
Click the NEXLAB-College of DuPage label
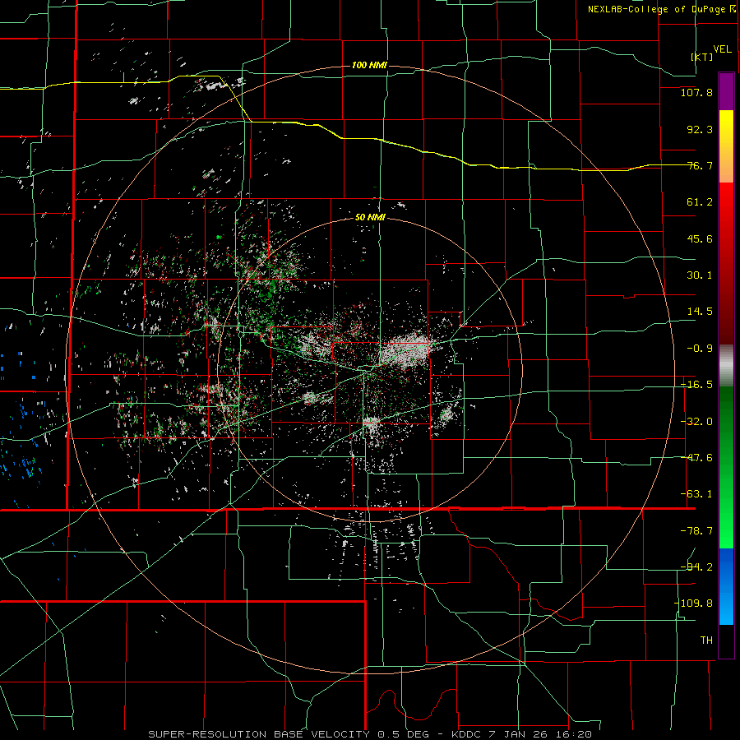coord(656,9)
